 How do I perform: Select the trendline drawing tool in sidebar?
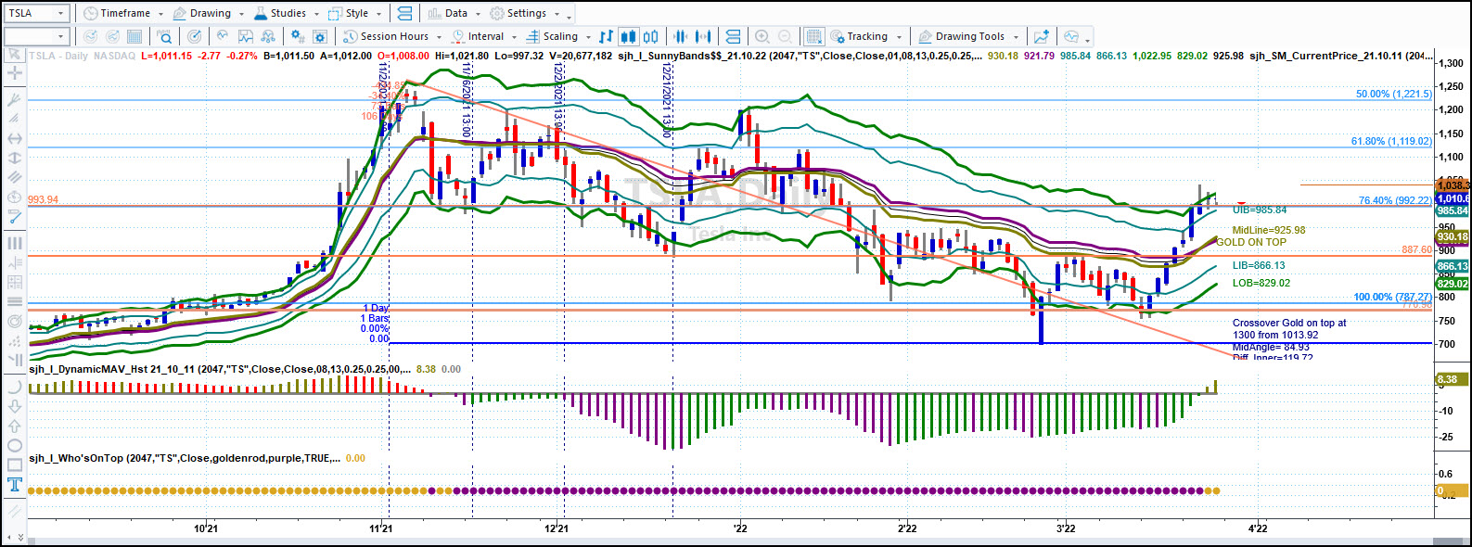(x=14, y=98)
